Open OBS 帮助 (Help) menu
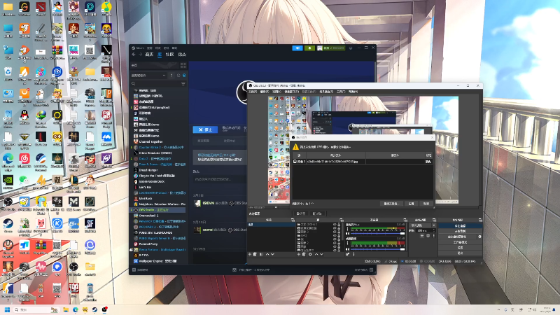Screen dimensions: 560x315 click(x=353, y=92)
